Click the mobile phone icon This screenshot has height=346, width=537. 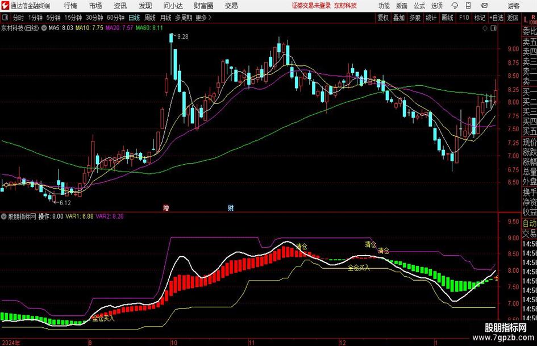point(468,6)
